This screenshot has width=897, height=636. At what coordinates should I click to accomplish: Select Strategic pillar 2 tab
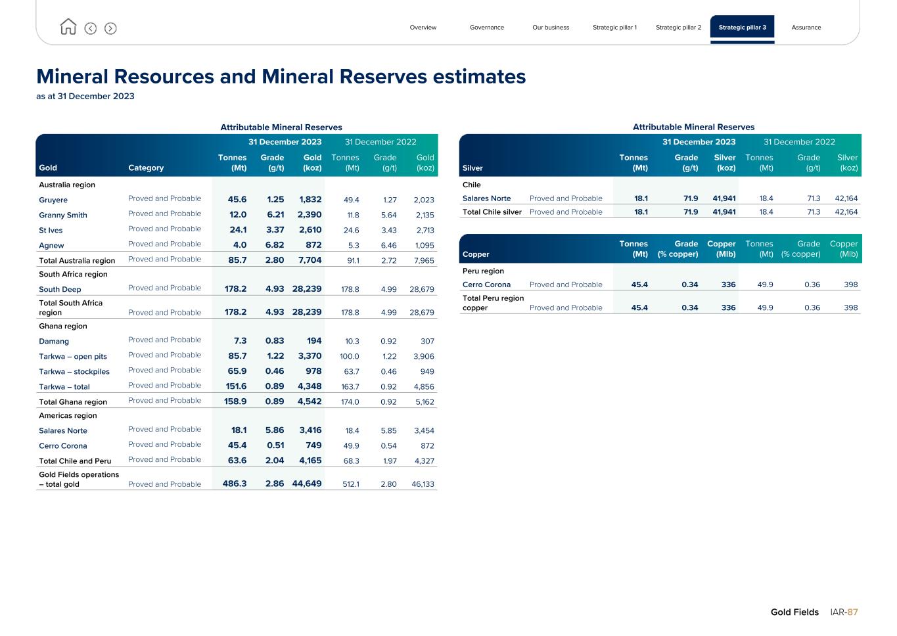click(678, 28)
